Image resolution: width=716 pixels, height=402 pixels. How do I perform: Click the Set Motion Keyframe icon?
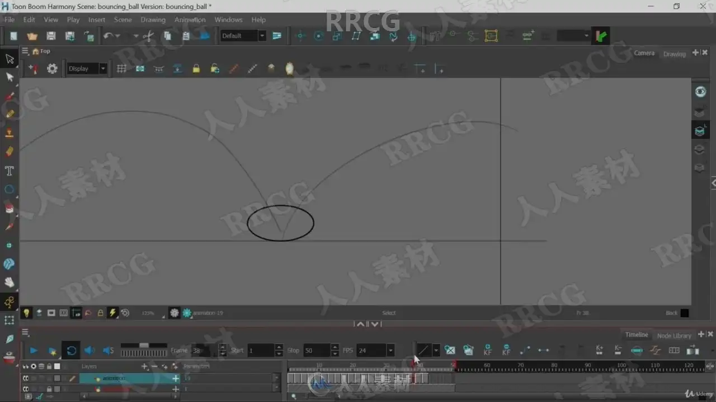[525, 350]
